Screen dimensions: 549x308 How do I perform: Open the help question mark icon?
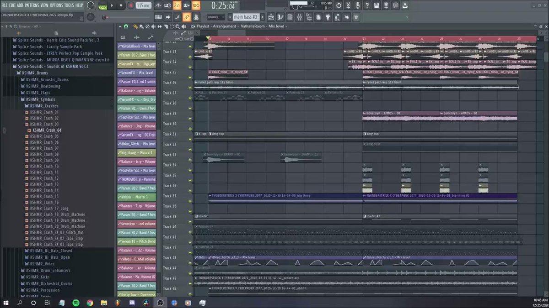click(367, 5)
